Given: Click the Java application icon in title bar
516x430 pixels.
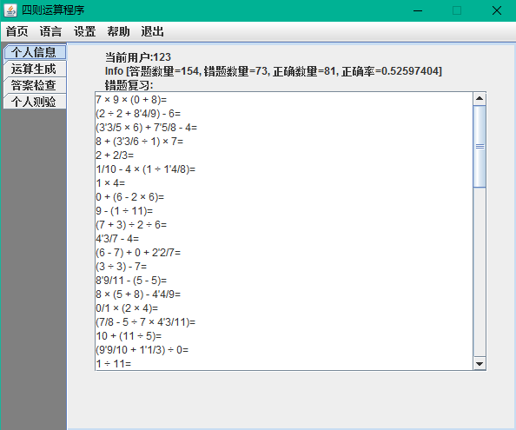Looking at the screenshot, I should 10,10.
